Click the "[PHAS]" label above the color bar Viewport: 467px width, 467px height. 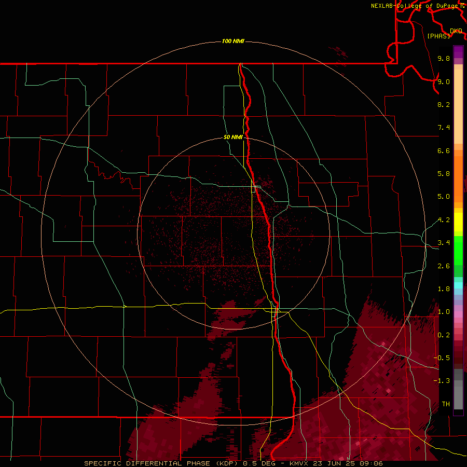point(438,36)
